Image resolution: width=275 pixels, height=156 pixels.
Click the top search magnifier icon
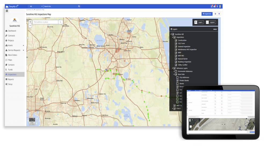tap(79, 6)
